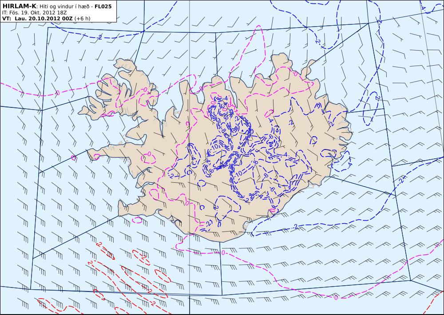
Task: Click the HIRLAM-K model title text
Action: click(x=19, y=6)
